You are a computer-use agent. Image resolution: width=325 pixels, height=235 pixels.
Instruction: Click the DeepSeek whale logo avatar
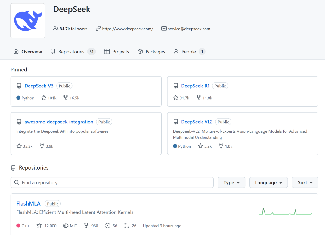[28, 20]
